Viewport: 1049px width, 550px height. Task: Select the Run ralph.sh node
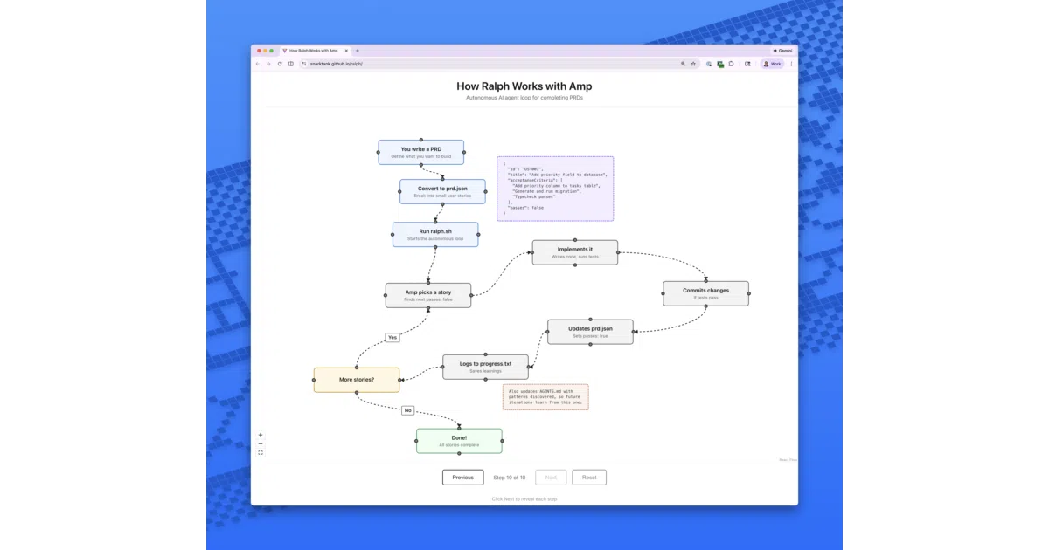(435, 234)
